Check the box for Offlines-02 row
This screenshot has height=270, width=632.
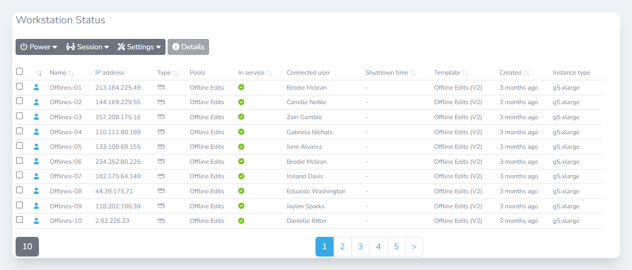(20, 102)
